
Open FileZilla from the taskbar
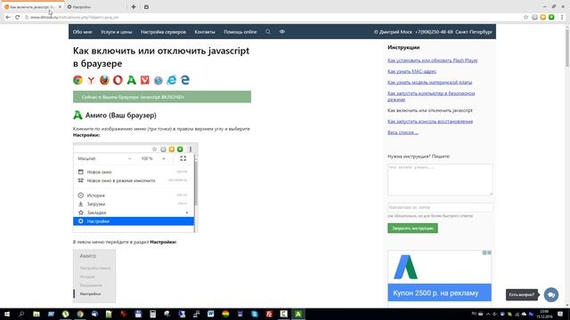point(269,314)
